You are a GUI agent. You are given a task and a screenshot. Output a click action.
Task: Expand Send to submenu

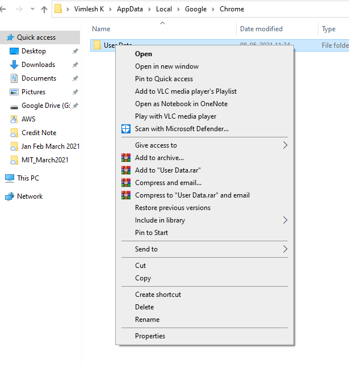tap(204, 249)
